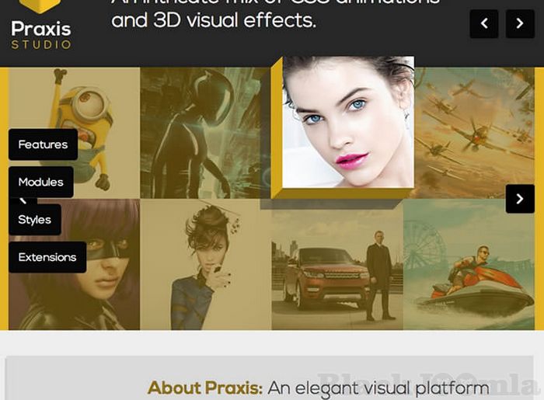Advance to next slide using header right arrow

(x=520, y=24)
